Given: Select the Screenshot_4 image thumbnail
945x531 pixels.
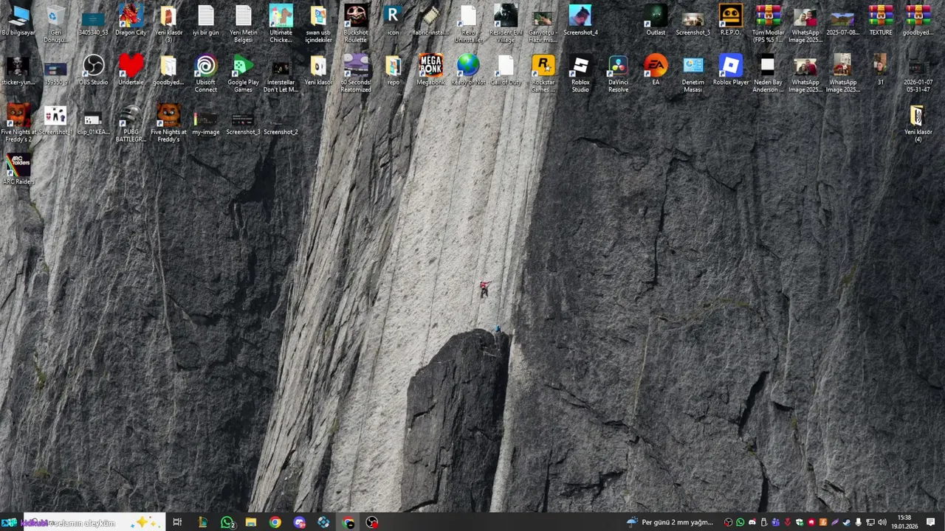Looking at the screenshot, I should coord(580,21).
